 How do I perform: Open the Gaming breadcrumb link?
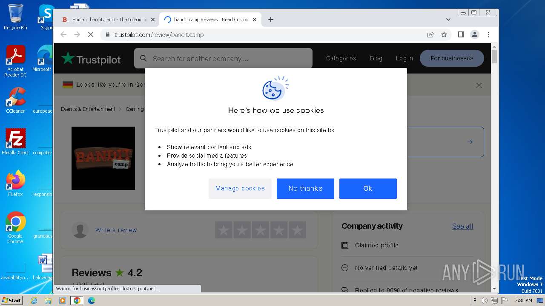[135, 109]
